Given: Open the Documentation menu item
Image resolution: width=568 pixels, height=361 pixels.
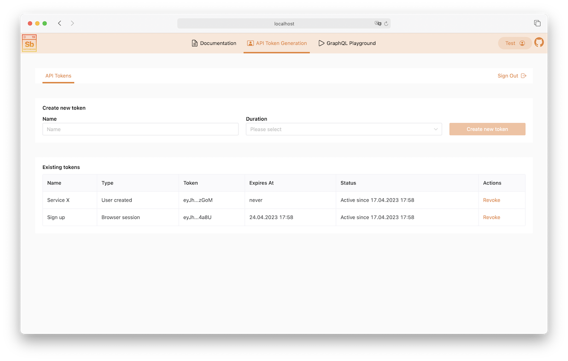Looking at the screenshot, I should 213,43.
